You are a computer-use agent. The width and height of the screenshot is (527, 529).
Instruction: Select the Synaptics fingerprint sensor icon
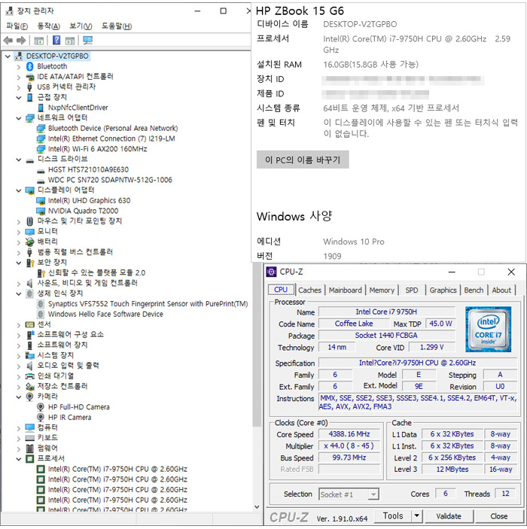point(41,304)
